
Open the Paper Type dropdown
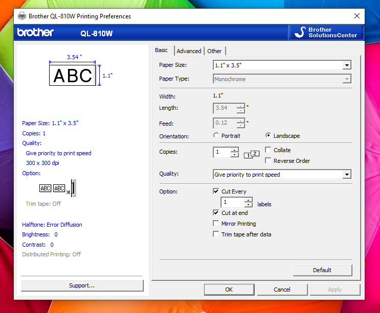click(x=347, y=79)
